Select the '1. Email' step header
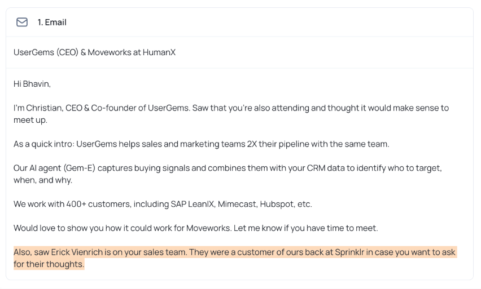 tap(52, 23)
